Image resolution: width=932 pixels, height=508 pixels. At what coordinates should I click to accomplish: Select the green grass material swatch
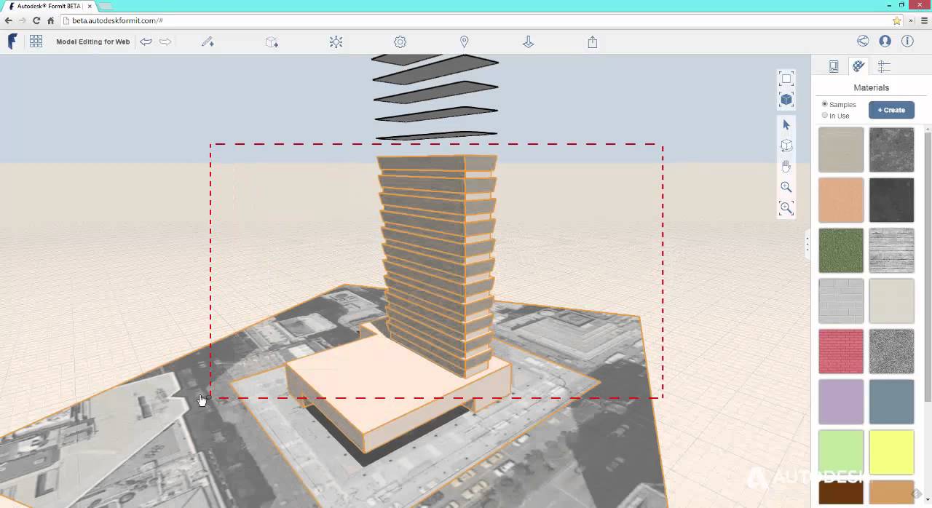click(x=841, y=250)
